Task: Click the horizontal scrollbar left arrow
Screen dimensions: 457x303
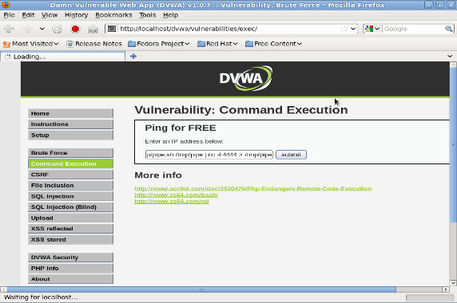Action: (4, 289)
